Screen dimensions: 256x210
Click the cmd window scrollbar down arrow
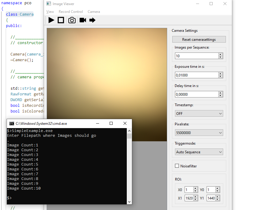click(x=129, y=202)
